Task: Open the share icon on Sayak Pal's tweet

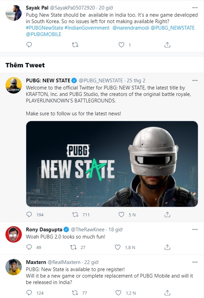Action: pyautogui.click(x=167, y=45)
